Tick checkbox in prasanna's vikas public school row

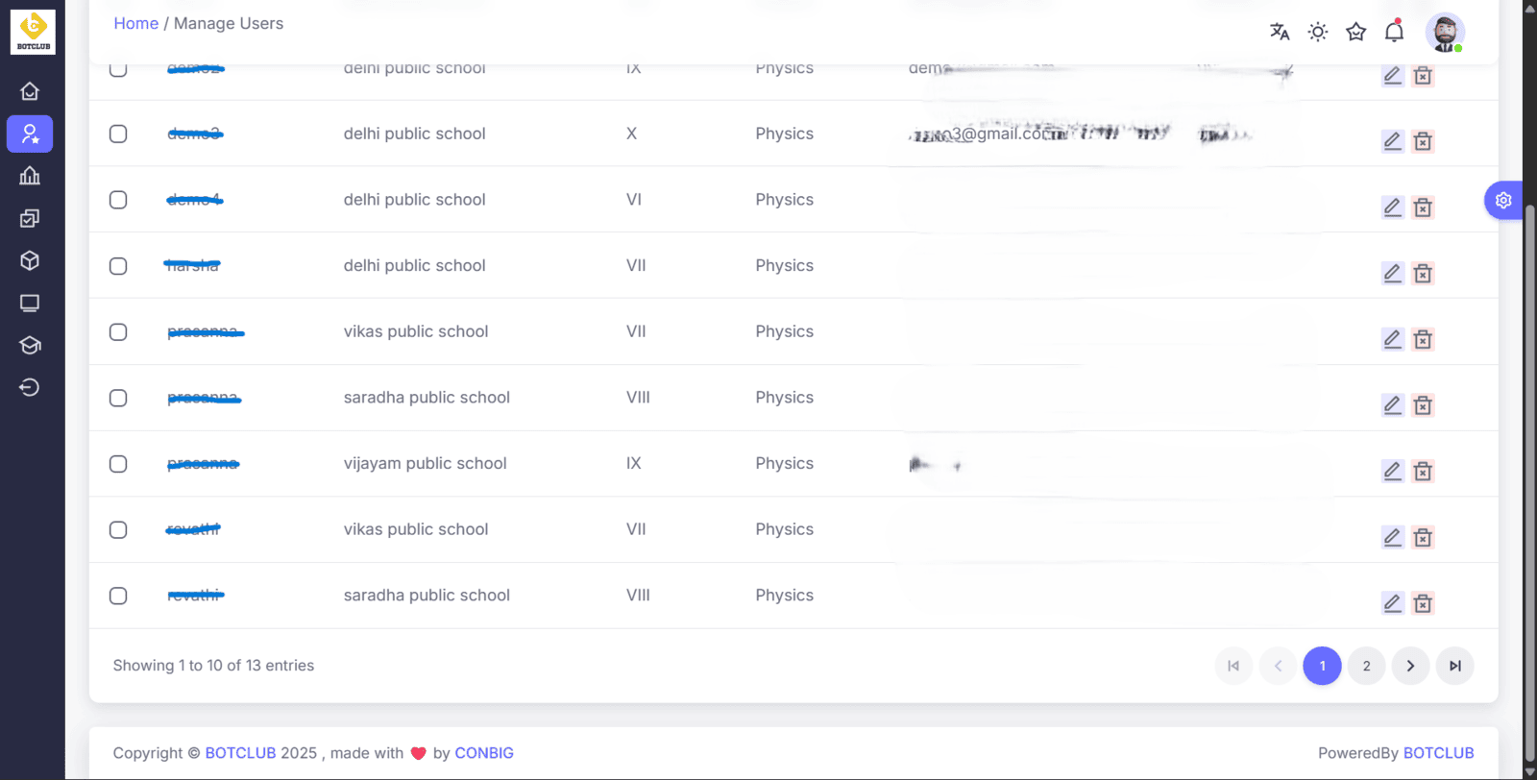click(118, 332)
